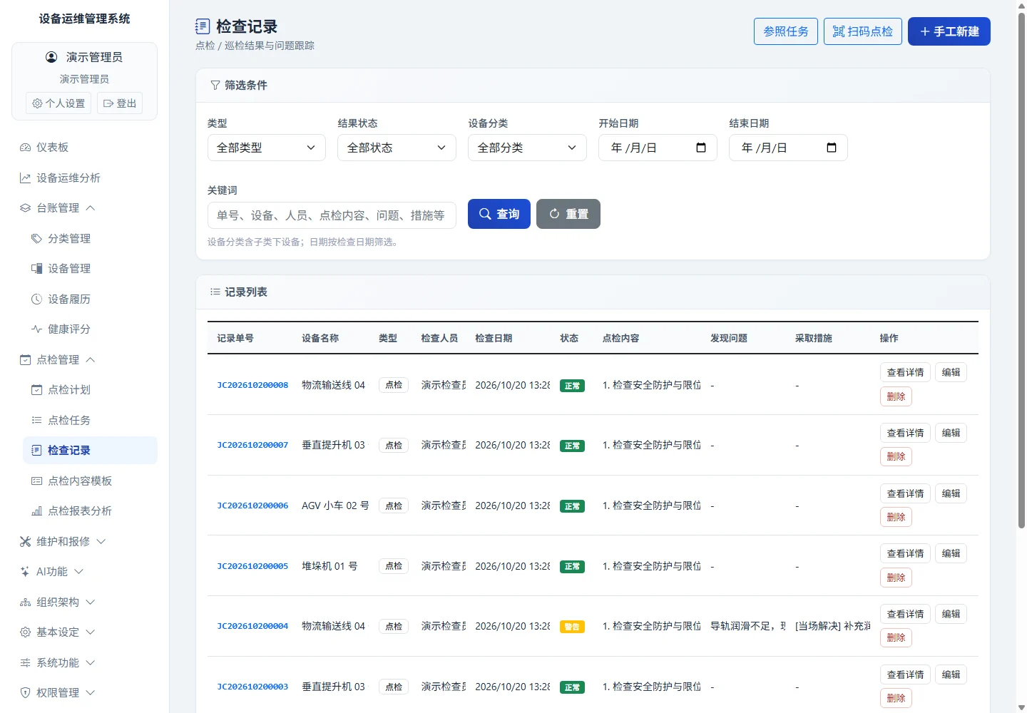Edit record JC202610200006
1027x713 pixels.
(x=951, y=493)
